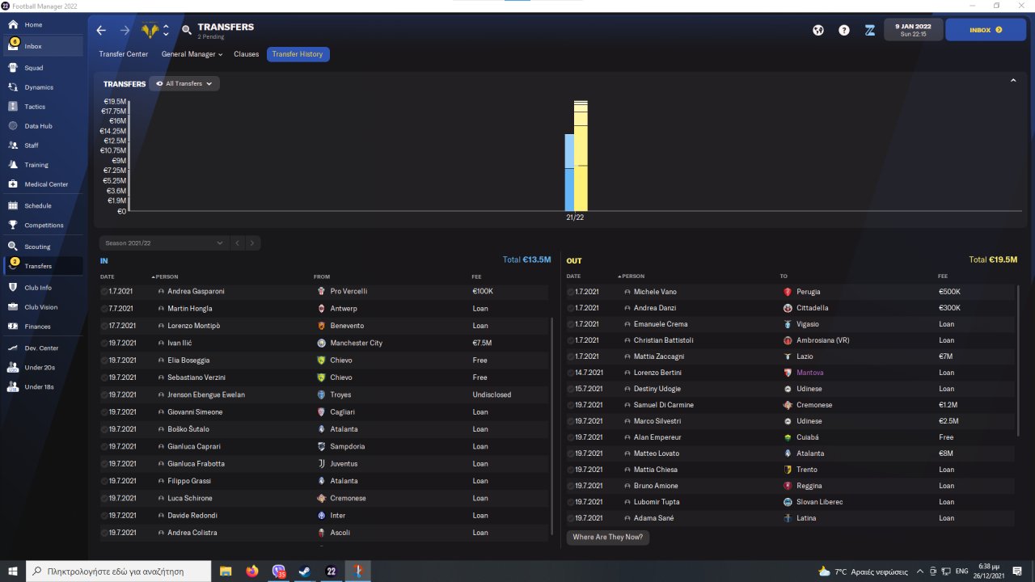Open Mattia Zaccagni player link

click(x=659, y=356)
